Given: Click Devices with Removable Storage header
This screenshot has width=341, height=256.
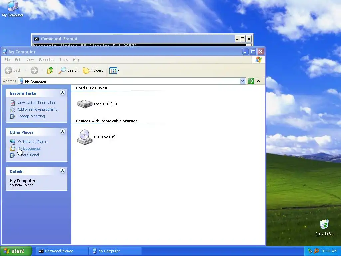Looking at the screenshot, I should point(107,121).
